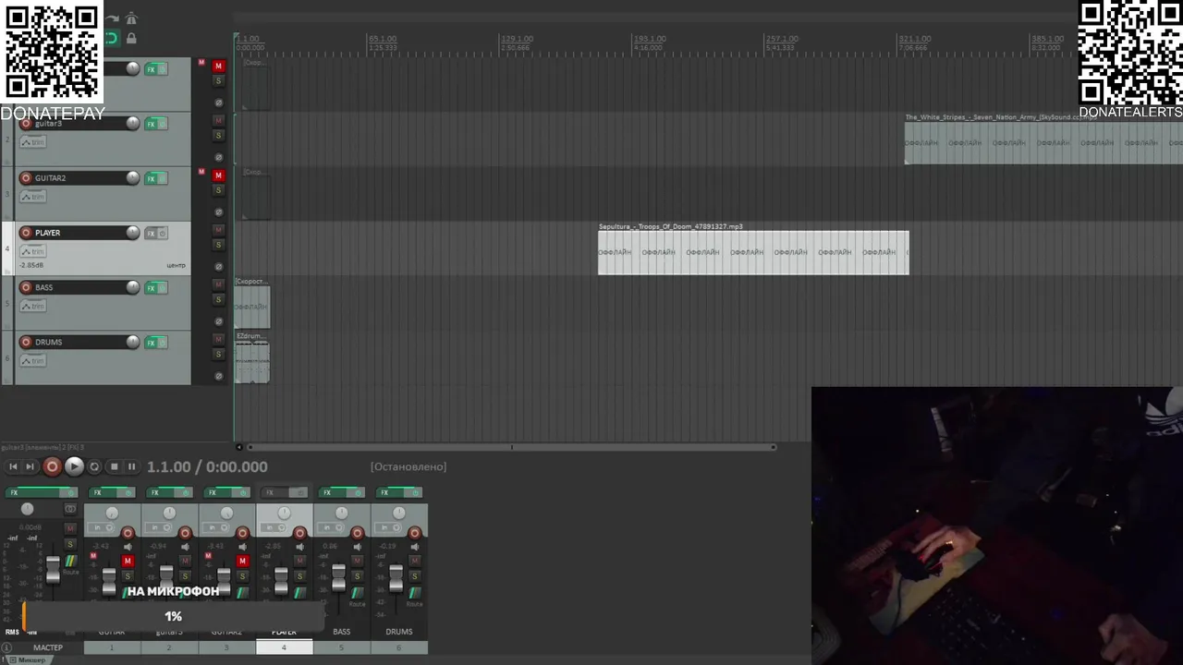The width and height of the screenshot is (1183, 665).
Task: Click the lock icon in top toolbar
Action: pos(131,38)
